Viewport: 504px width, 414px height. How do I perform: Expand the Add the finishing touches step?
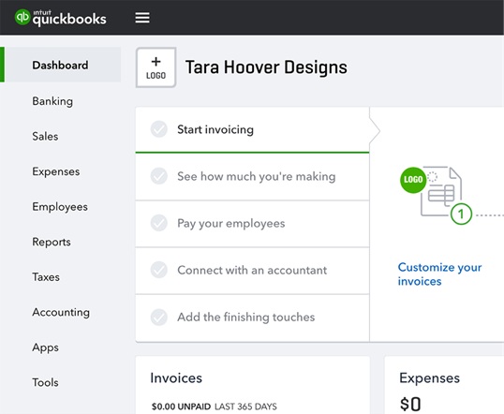click(252, 318)
